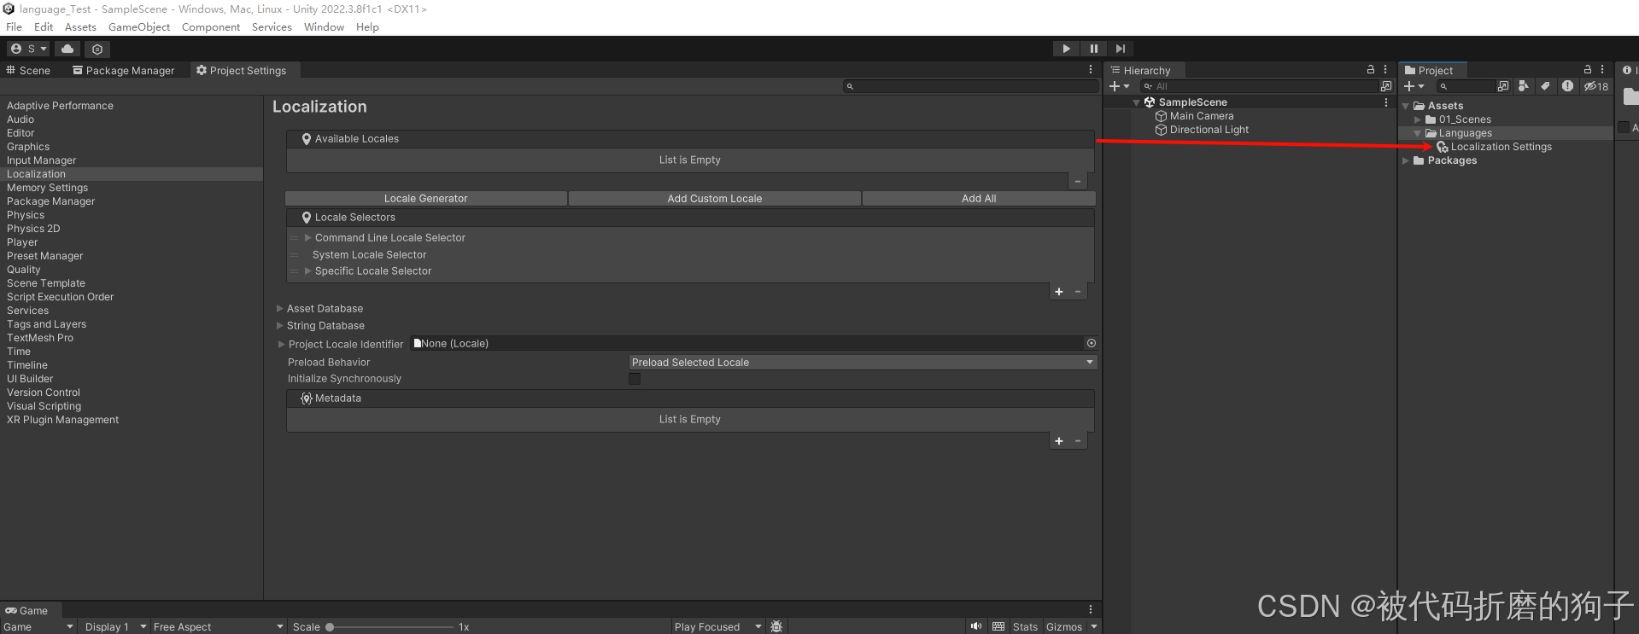Toggle hidden packages visibility showing 18
The width and height of the screenshot is (1639, 634).
click(1596, 86)
